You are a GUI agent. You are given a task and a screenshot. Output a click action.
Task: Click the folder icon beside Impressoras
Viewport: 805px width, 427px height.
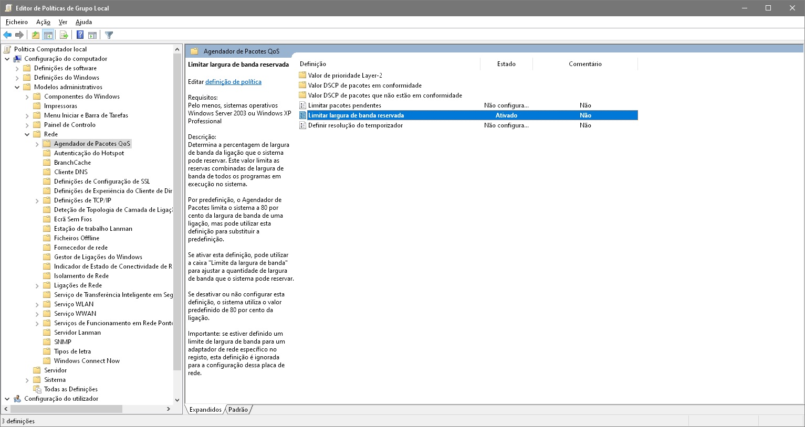37,106
